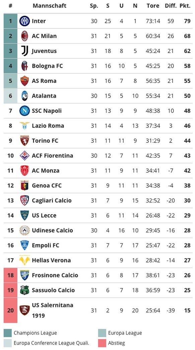Select the Juventus logo icon
Image resolution: width=195 pixels, height=350 pixels.
24,51
